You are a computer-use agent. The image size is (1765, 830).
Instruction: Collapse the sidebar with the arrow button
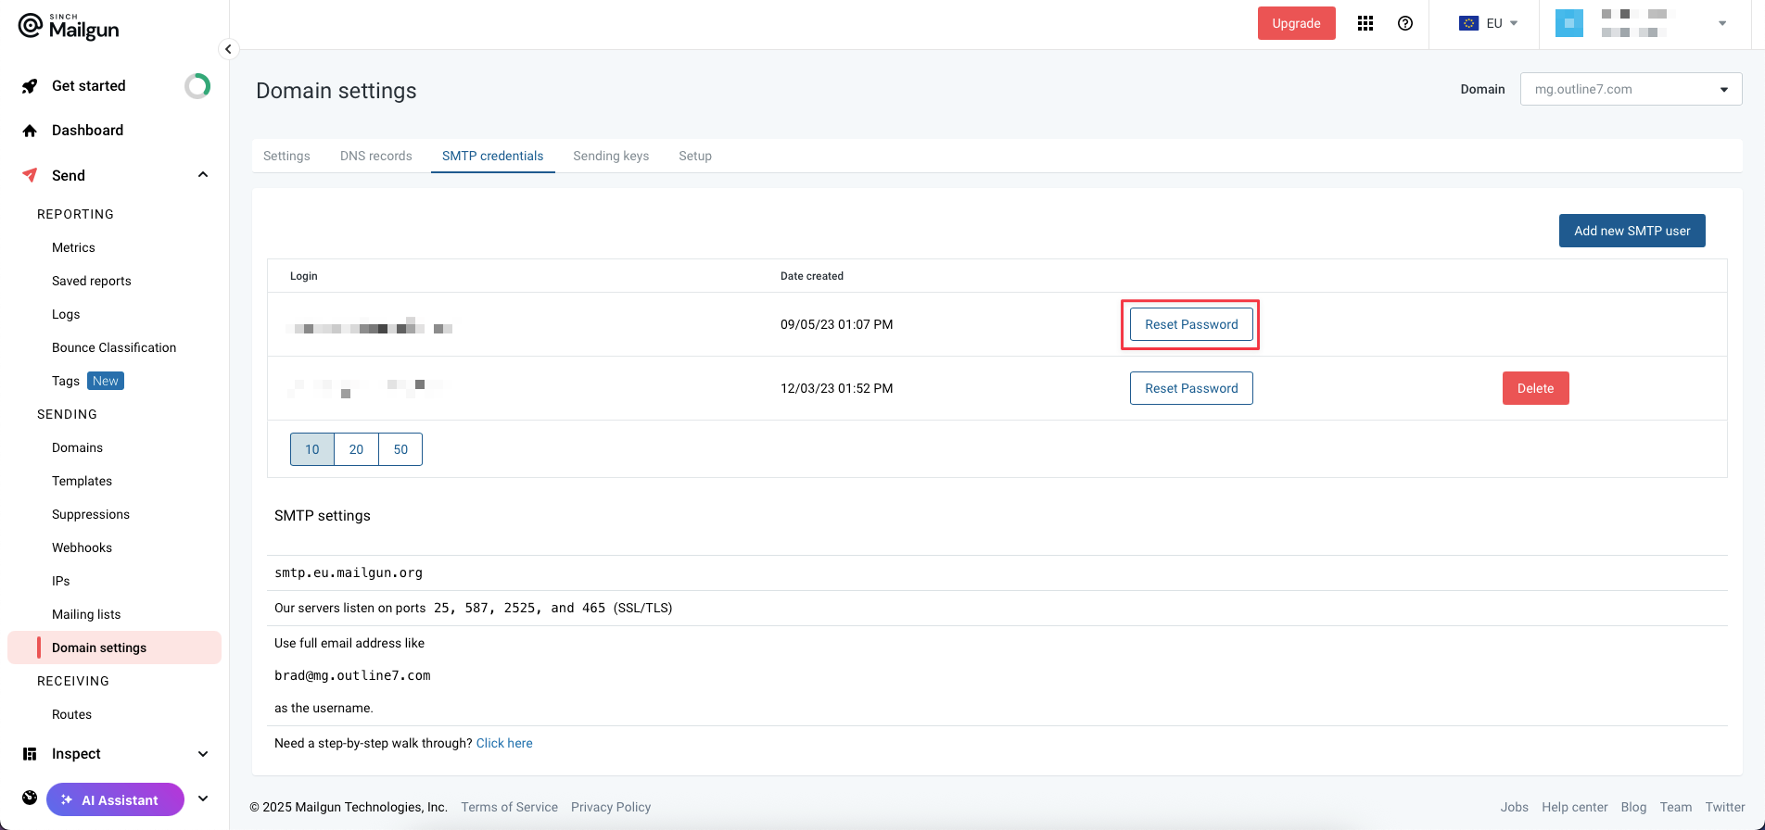pos(228,49)
